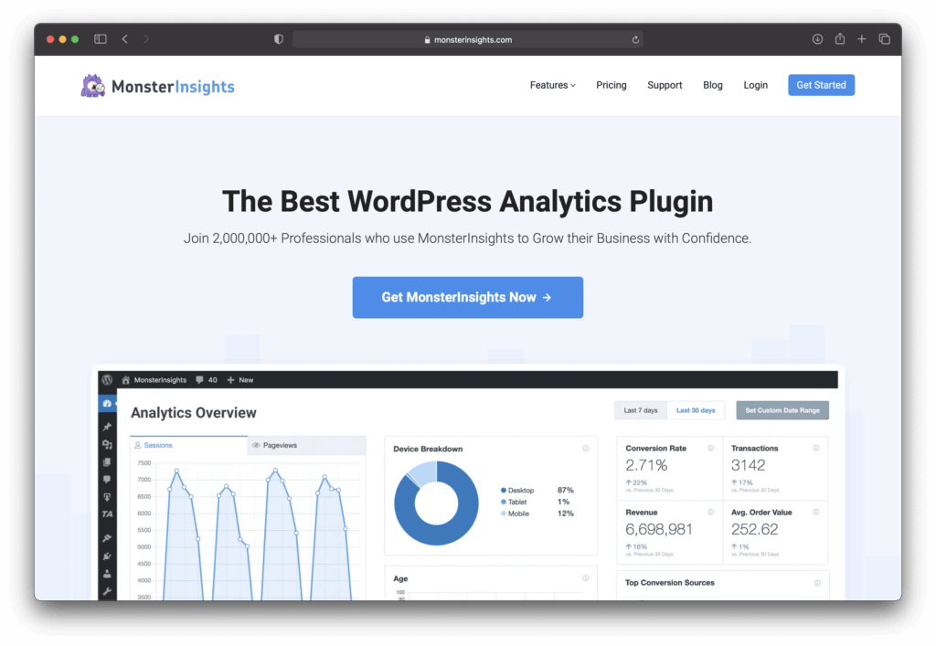The height and width of the screenshot is (646, 936).
Task: Open the Pages sidebar icon
Action: point(108,462)
